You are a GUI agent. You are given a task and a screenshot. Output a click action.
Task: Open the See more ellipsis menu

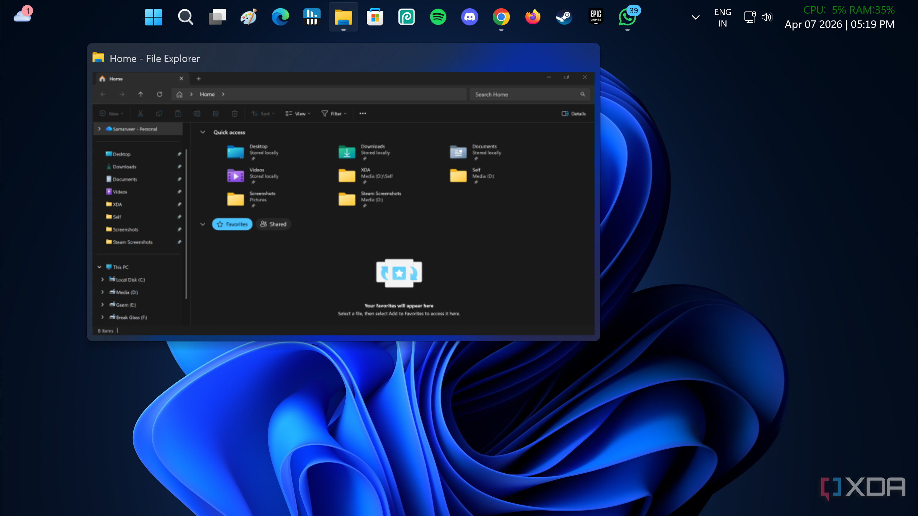coord(363,114)
